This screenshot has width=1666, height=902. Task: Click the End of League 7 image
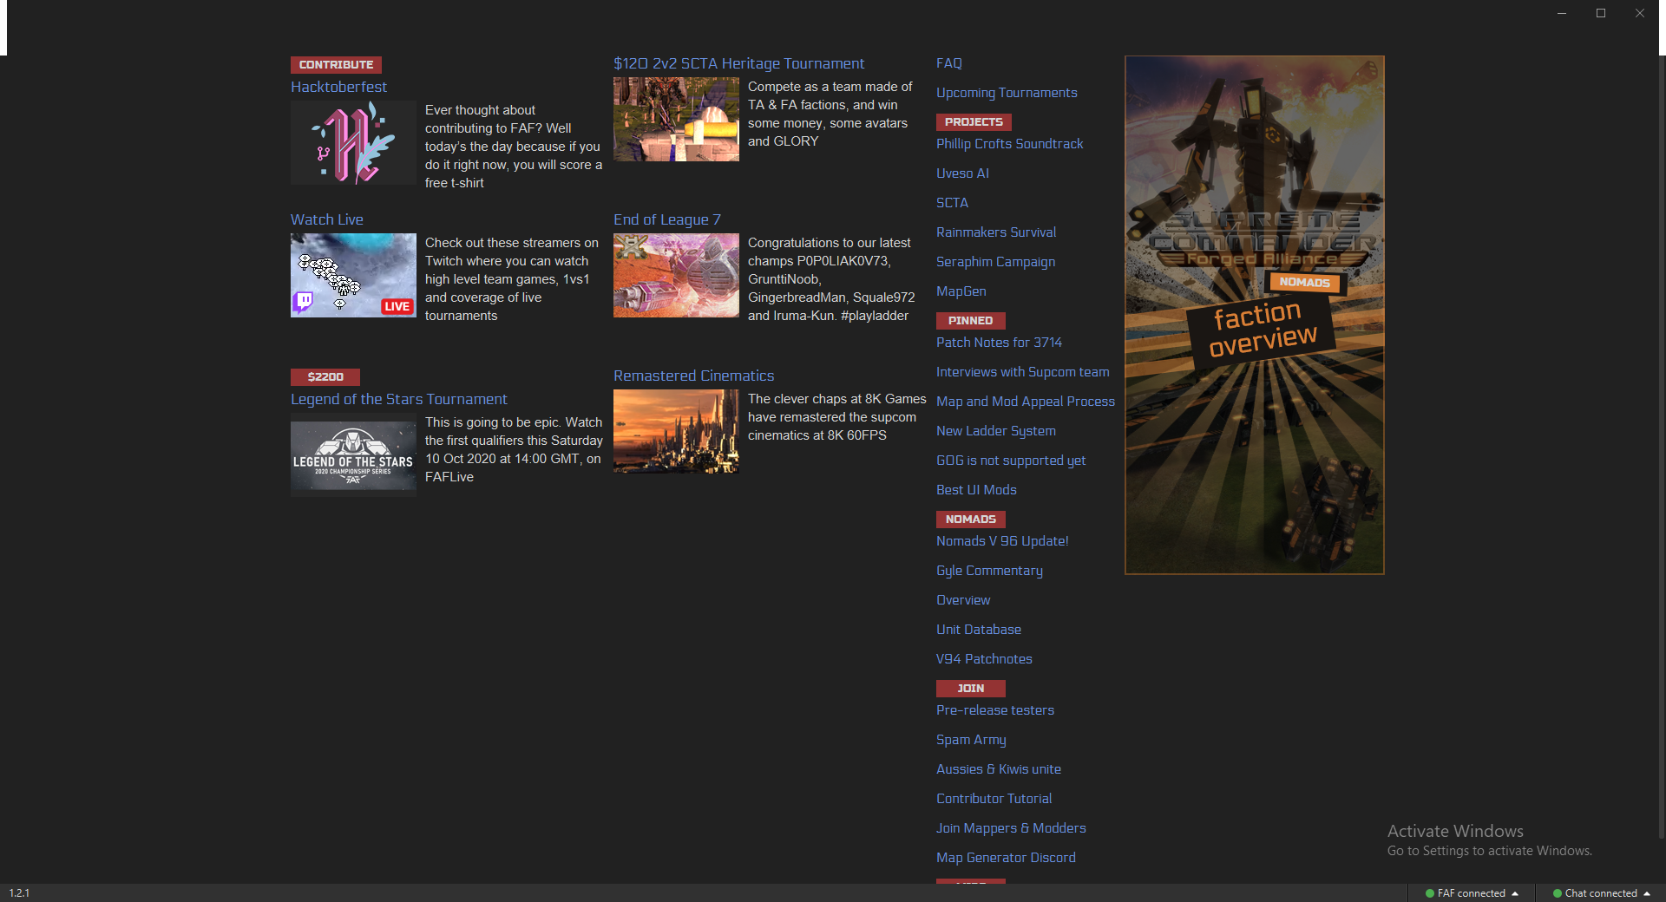point(676,275)
